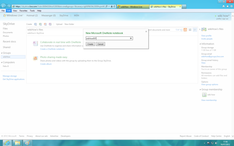The image size is (234, 146).
Task: Switch to details list view icon
Action: click(x=195, y=30)
